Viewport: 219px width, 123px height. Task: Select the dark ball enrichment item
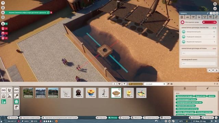pyautogui.click(x=78, y=93)
